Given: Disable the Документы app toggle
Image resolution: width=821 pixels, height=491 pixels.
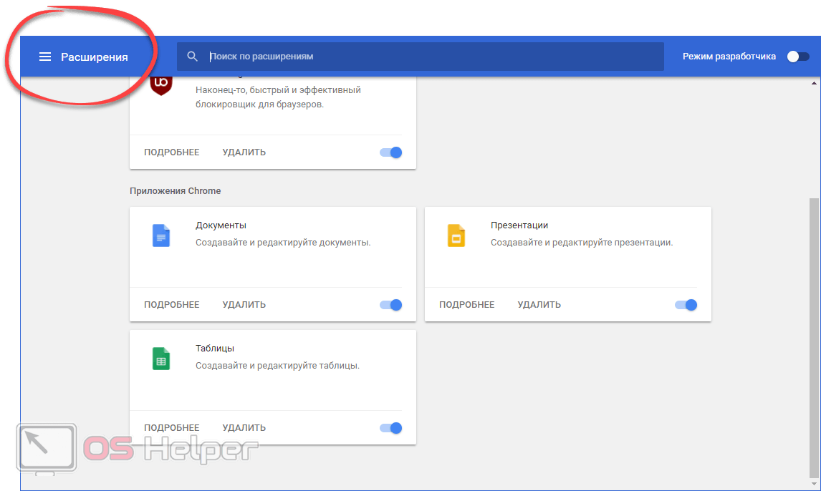Looking at the screenshot, I should tap(390, 305).
